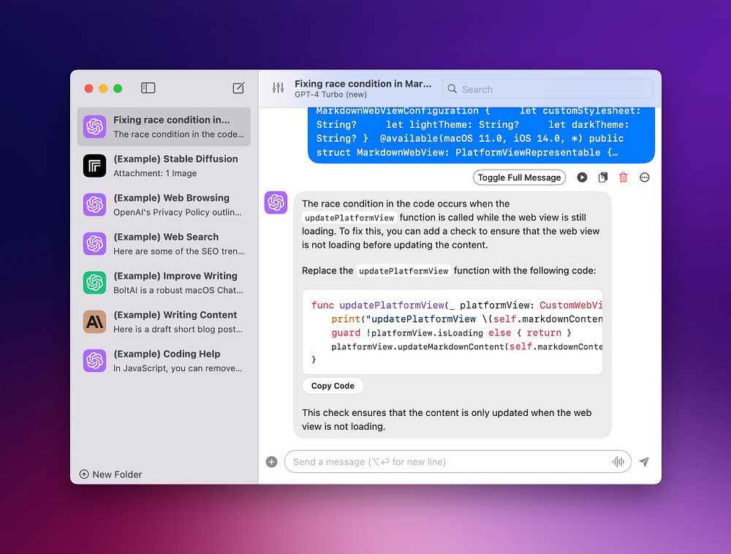The height and width of the screenshot is (554, 731).
Task: Click Stable Diffusion chat icon
Action: [x=94, y=166]
